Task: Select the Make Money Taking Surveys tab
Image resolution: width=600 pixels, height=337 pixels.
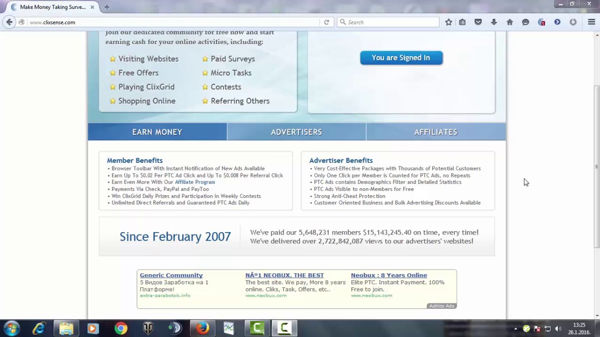Action: pos(53,7)
